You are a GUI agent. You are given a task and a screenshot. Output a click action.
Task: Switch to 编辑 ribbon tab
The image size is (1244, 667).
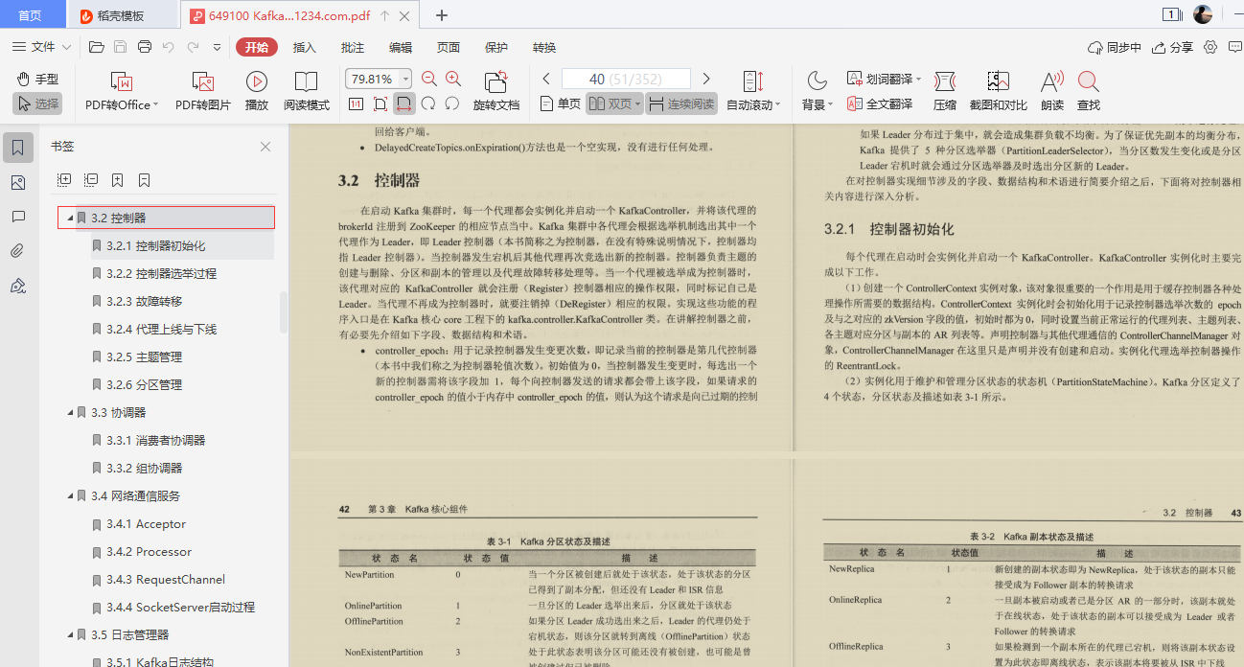tap(401, 47)
